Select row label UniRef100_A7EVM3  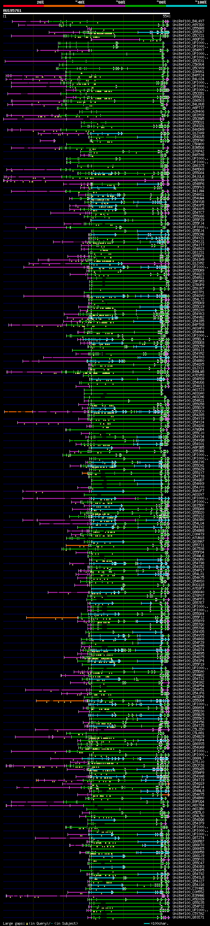click(188, 375)
